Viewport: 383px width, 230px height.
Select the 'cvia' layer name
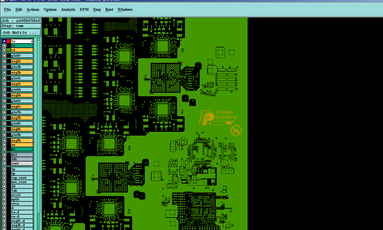[x=22, y=204]
